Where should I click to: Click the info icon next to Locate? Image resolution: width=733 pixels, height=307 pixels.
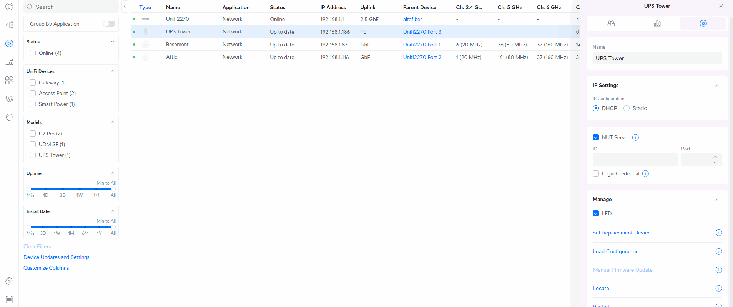click(718, 288)
